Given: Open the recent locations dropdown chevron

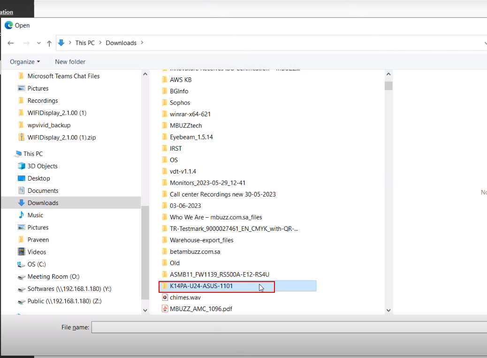Looking at the screenshot, I should coord(38,43).
